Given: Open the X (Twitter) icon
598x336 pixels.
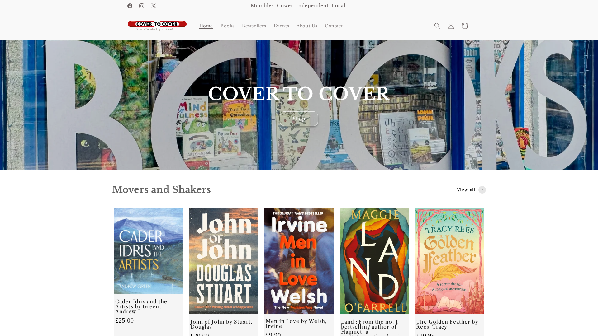Looking at the screenshot, I should coord(154,6).
